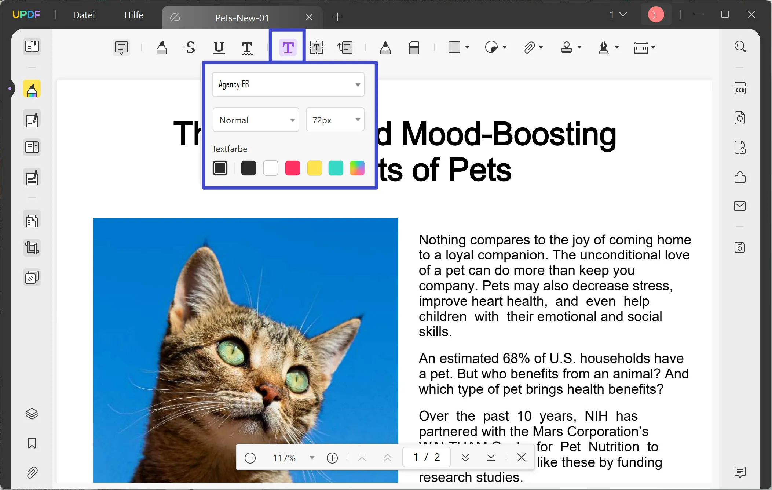Click the page number input field
Viewport: 772px width, 490px height.
426,457
